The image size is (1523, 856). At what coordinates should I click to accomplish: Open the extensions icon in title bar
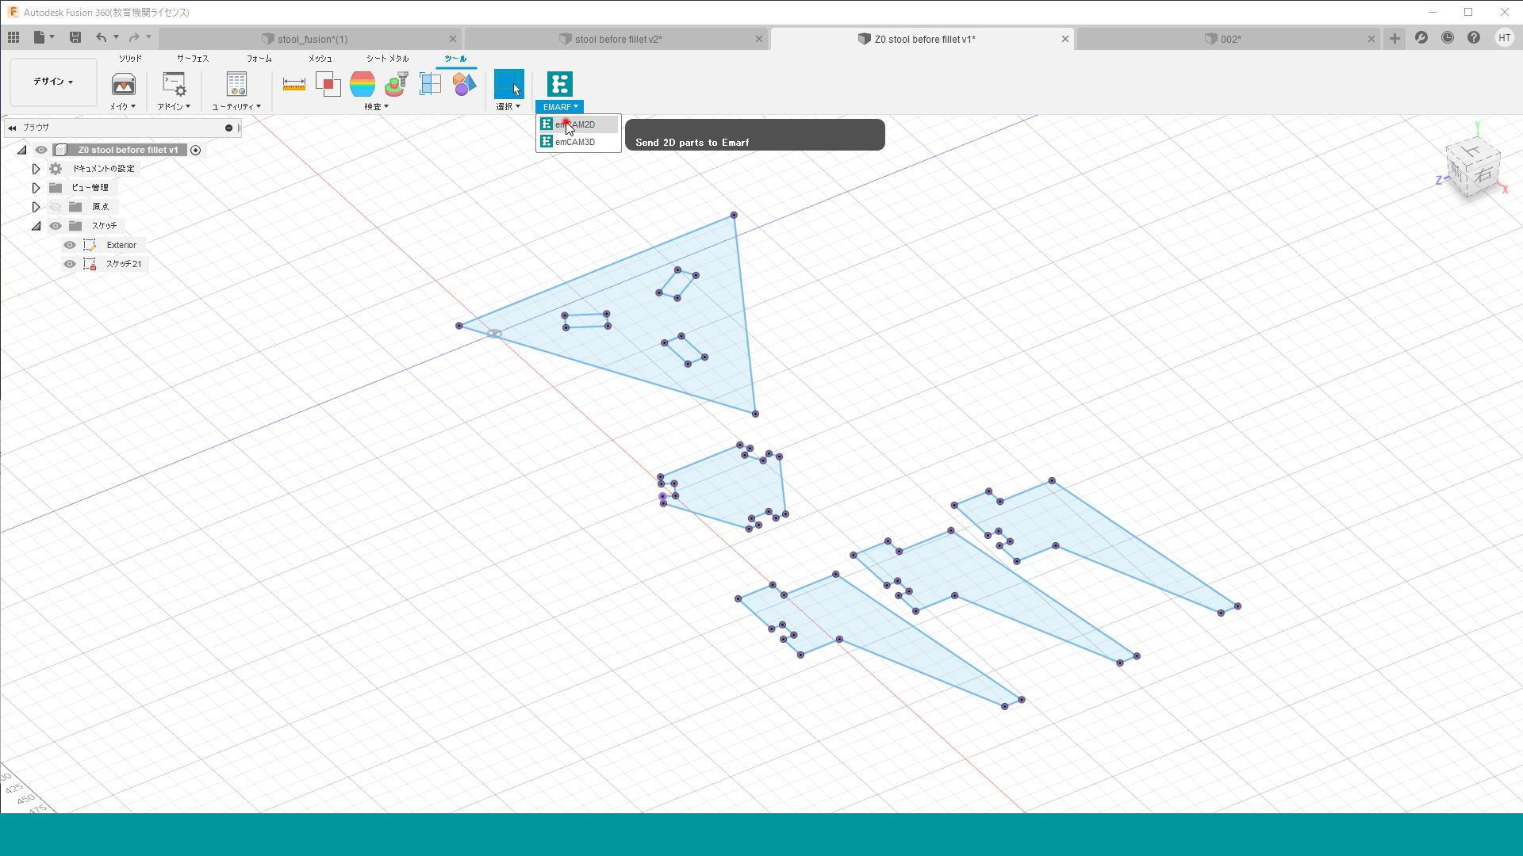point(1421,37)
